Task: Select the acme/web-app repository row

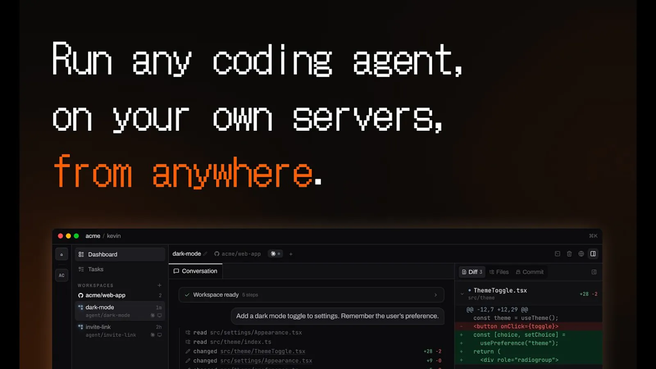Action: coord(120,295)
